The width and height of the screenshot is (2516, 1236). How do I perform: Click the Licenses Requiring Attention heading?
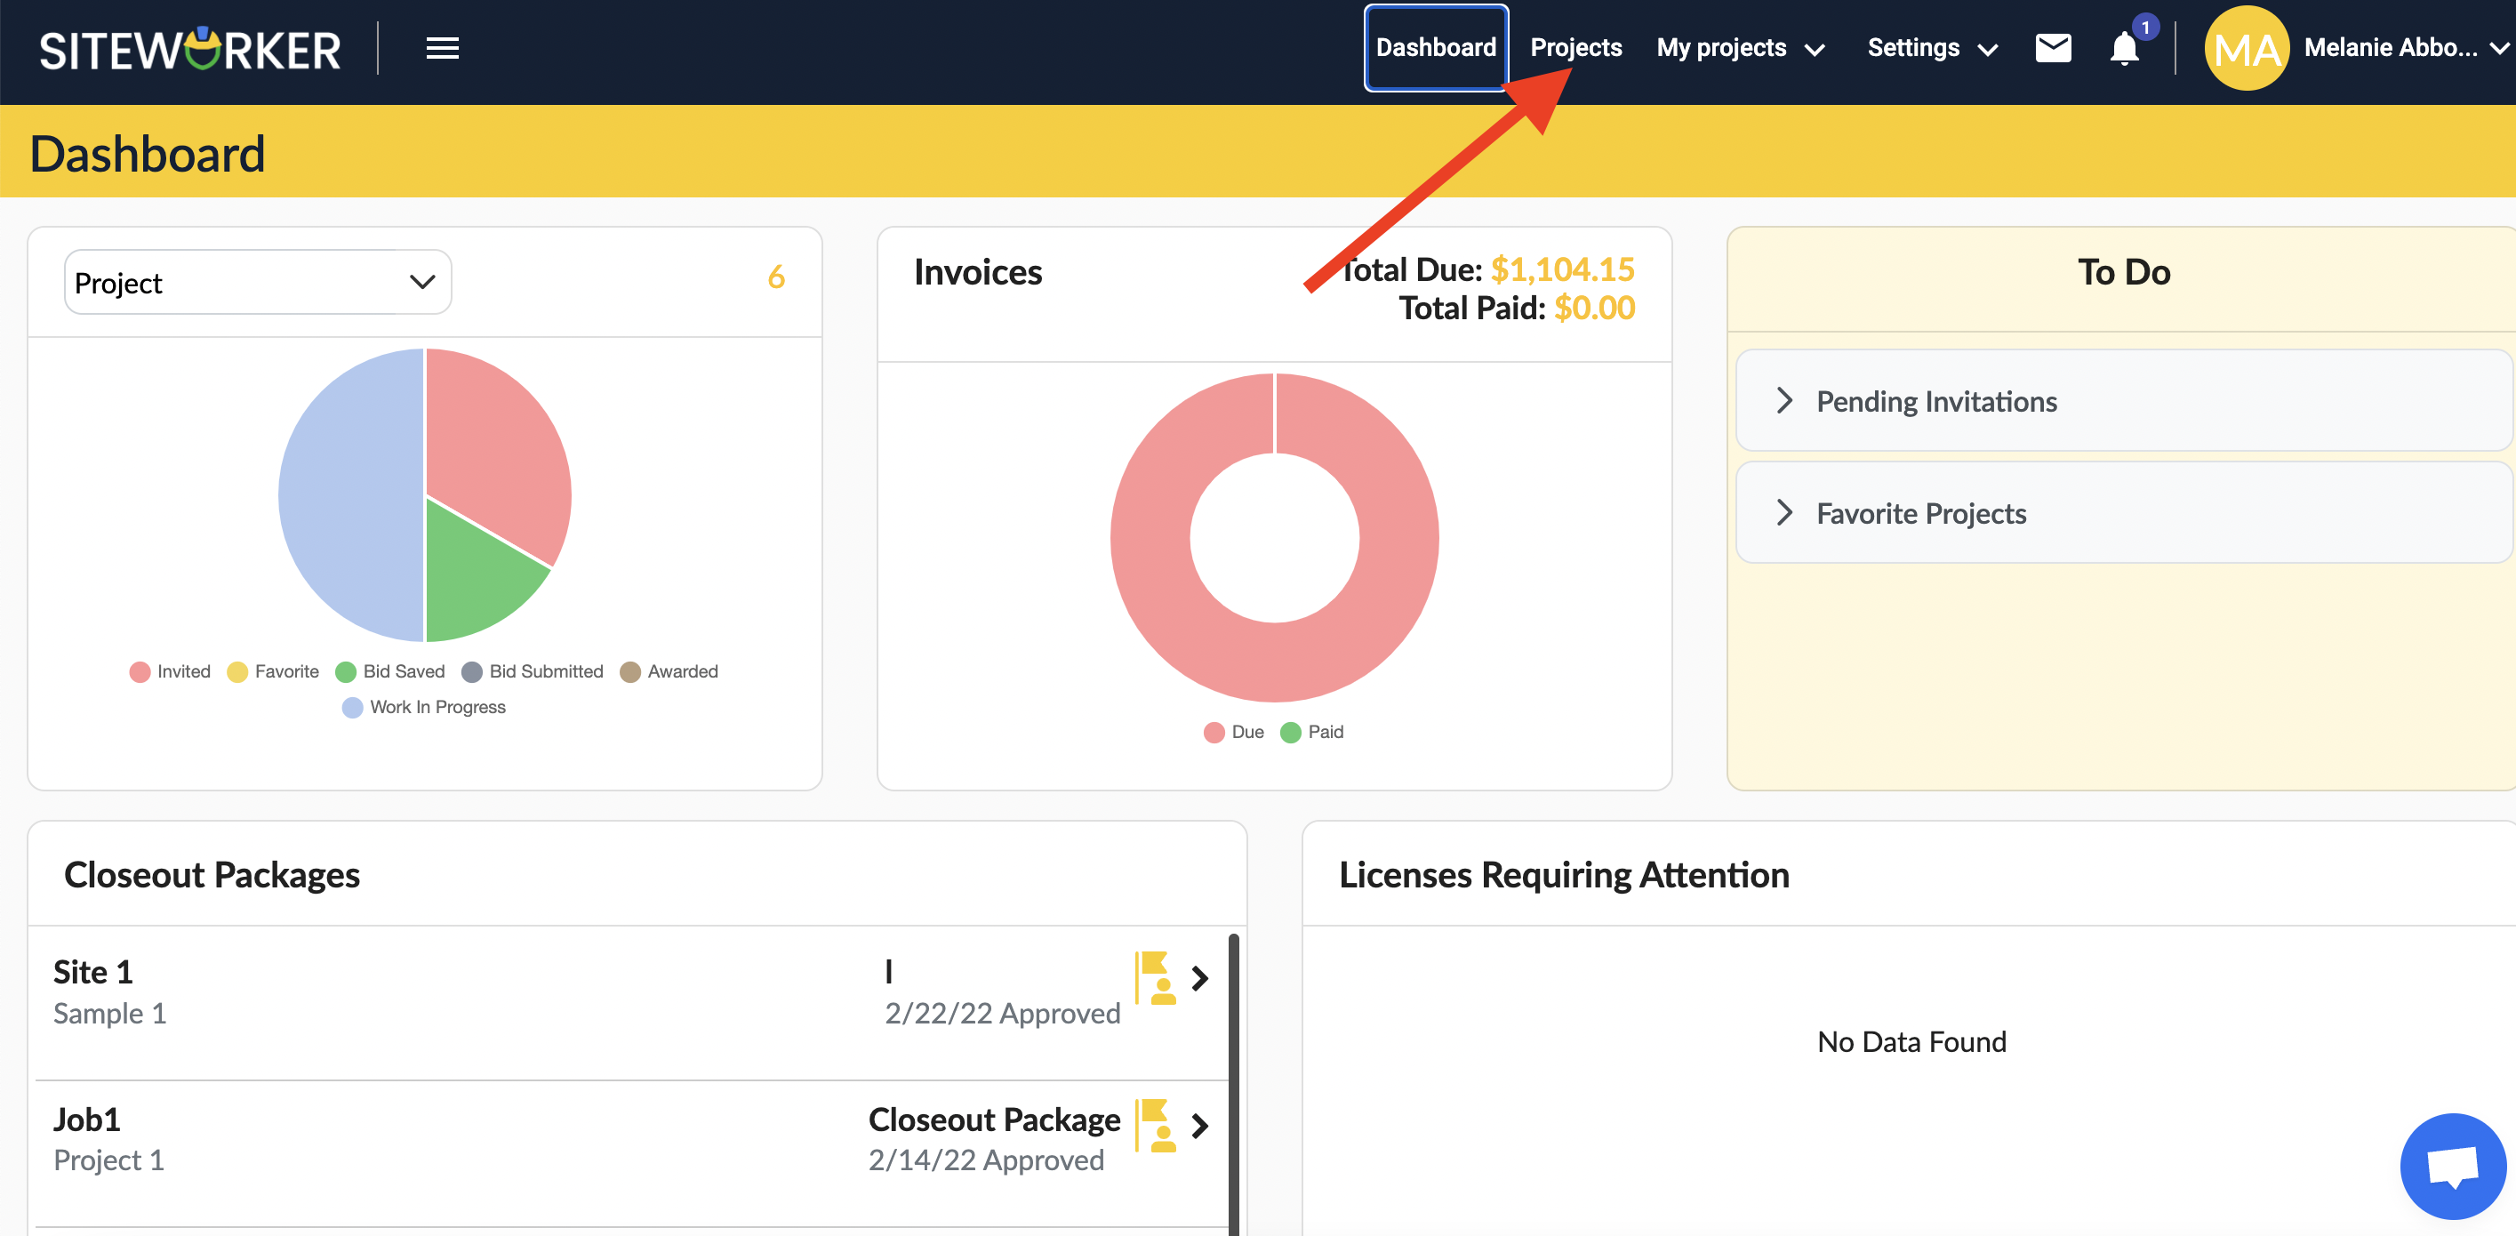[x=1564, y=874]
